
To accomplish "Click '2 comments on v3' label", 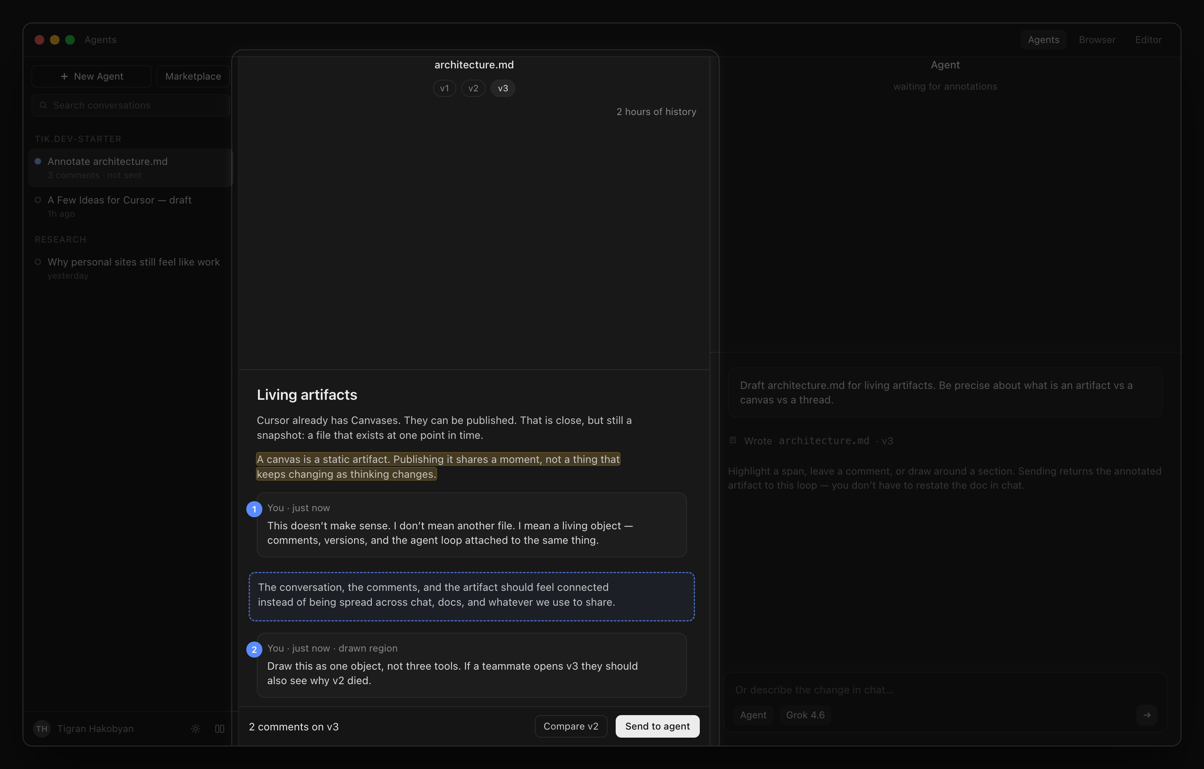I will coord(293,726).
